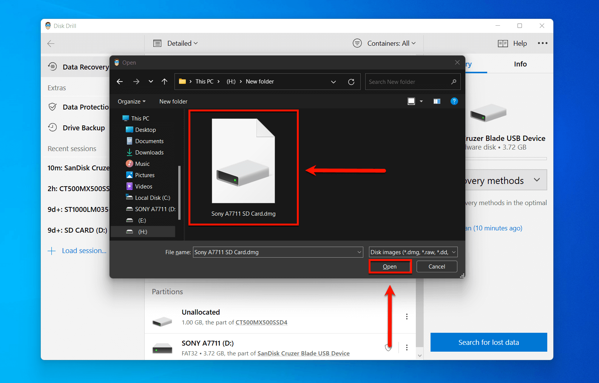599x383 pixels.
Task: Open Drive Backup in the sidebar
Action: (76, 128)
